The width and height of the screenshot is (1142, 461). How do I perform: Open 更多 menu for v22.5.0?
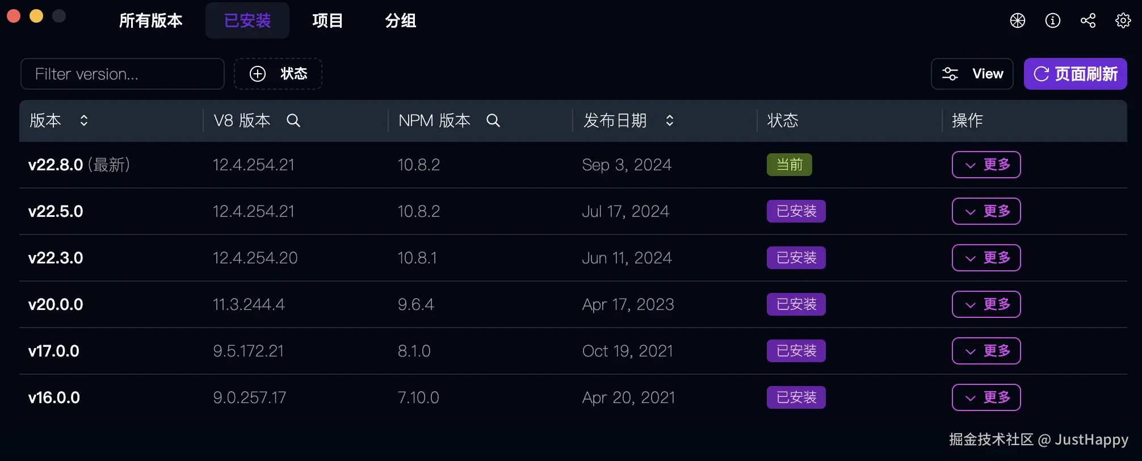pos(986,211)
